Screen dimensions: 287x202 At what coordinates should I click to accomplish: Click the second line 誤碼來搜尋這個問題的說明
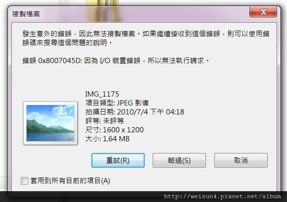(x=67, y=42)
